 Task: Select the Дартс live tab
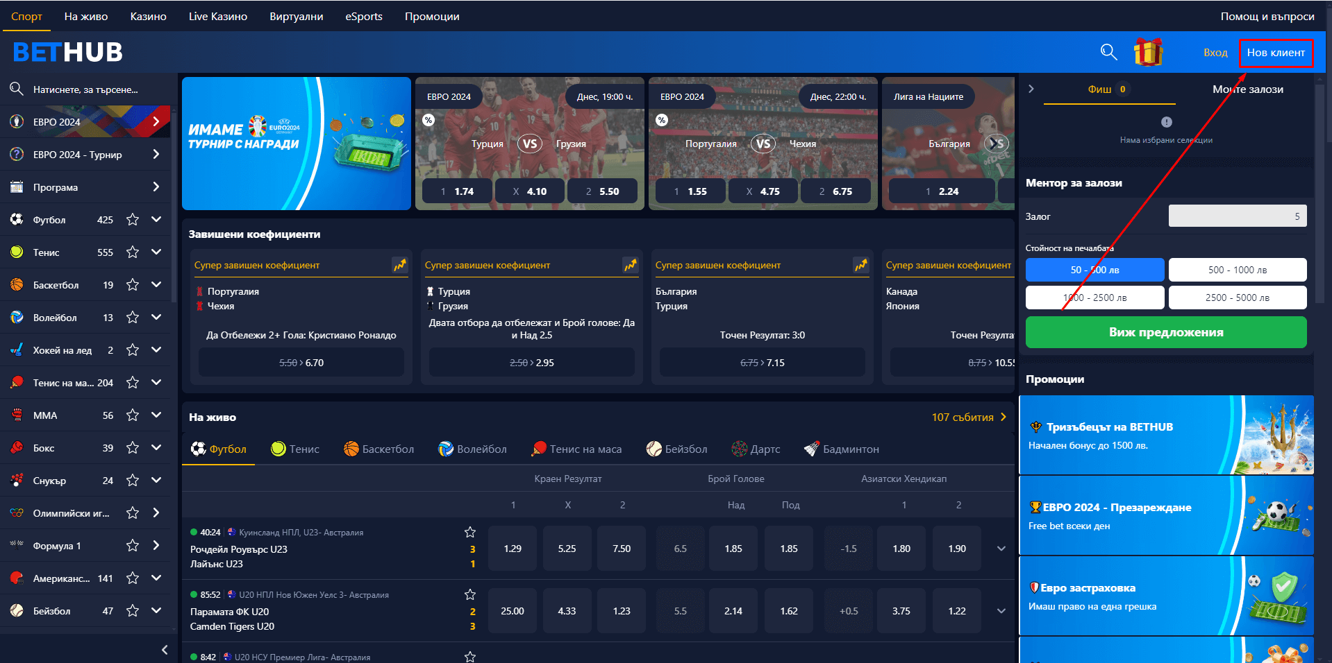[x=756, y=449]
